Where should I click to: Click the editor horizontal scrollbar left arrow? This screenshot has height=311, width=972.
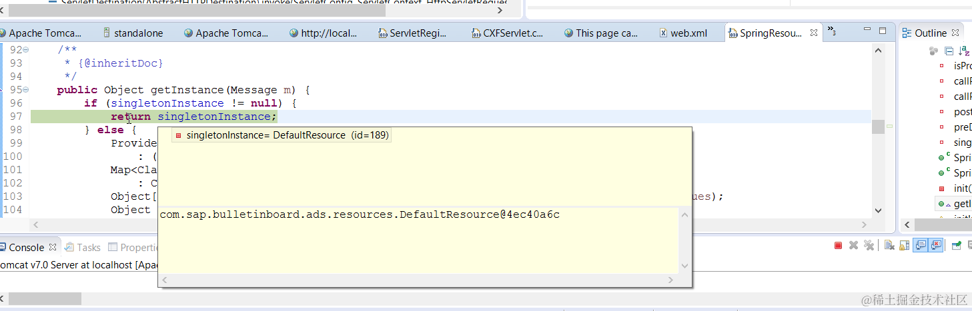[35, 224]
